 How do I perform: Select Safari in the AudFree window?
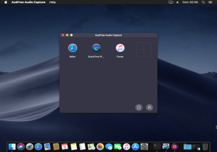point(73,48)
